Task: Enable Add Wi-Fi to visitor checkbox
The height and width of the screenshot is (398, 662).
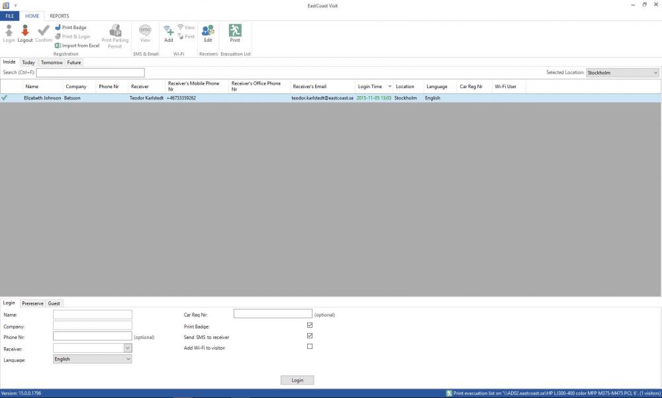Action: 310,346
